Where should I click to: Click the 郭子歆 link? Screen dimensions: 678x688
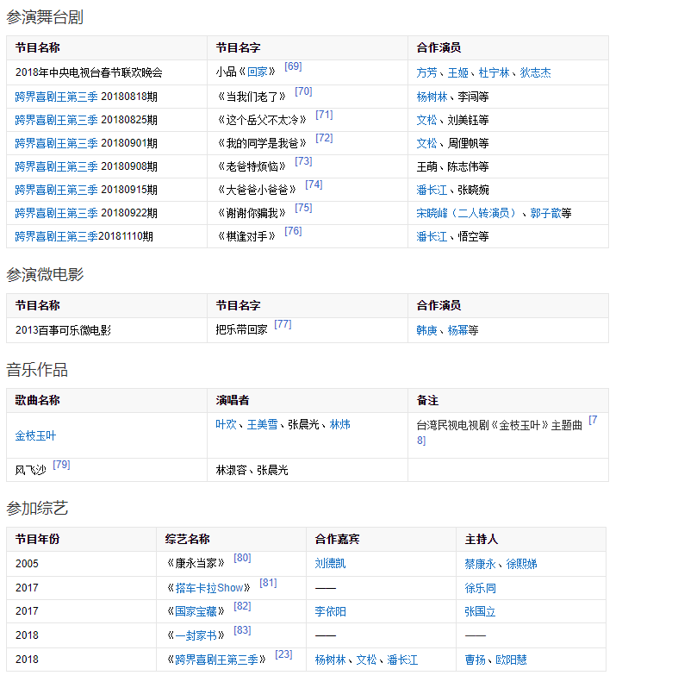click(x=545, y=213)
